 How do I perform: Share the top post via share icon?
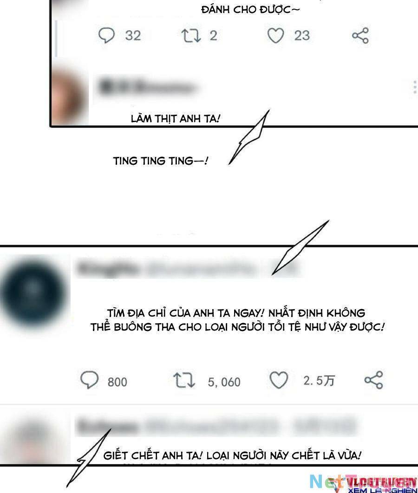click(360, 35)
